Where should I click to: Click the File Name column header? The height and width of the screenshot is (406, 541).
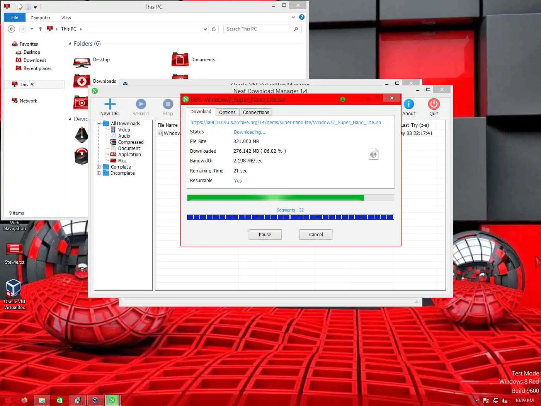(x=168, y=125)
